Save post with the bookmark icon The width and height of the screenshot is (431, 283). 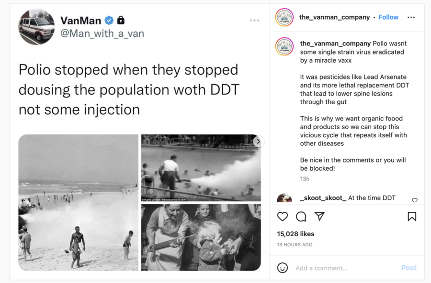[x=412, y=217]
